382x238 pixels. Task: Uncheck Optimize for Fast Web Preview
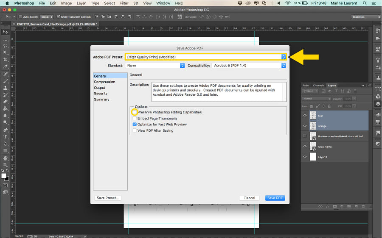click(x=135, y=124)
